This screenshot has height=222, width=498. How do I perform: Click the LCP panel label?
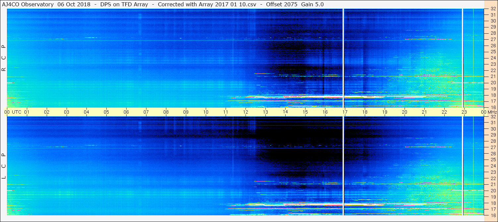click(4, 166)
